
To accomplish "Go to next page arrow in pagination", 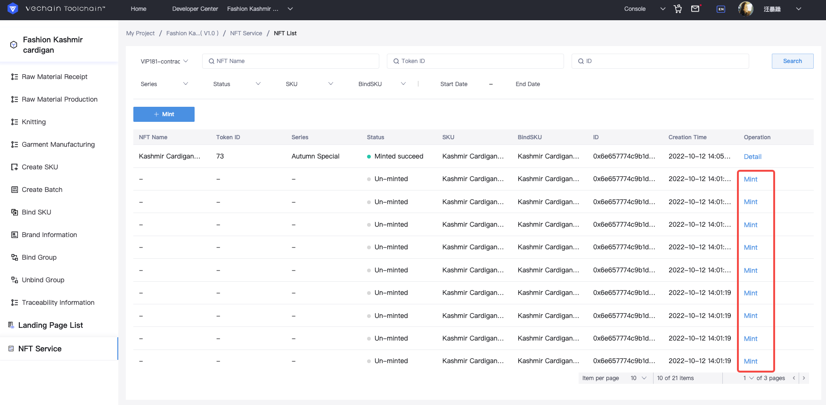I will pos(804,378).
